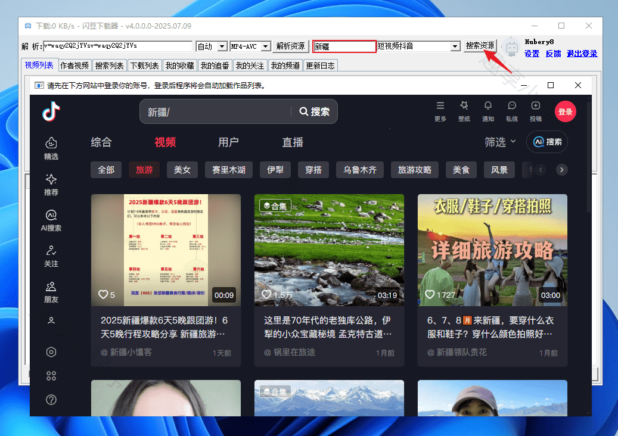Click the Douyin logo icon

(x=51, y=111)
